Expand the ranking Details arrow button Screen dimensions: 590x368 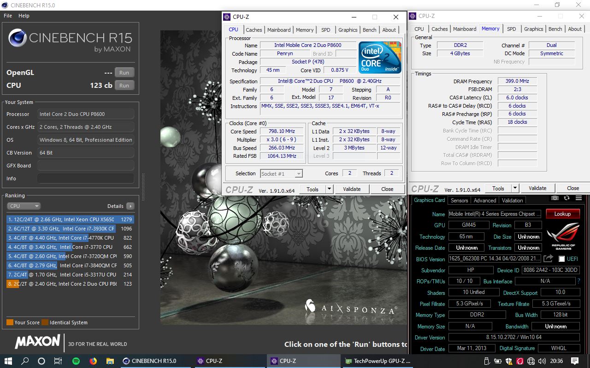(130, 206)
